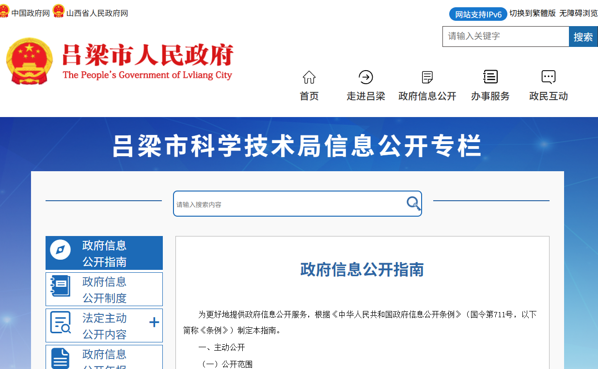The width and height of the screenshot is (598, 369).
Task: Click the 政府信息公开指南 article title
Action: (x=362, y=269)
